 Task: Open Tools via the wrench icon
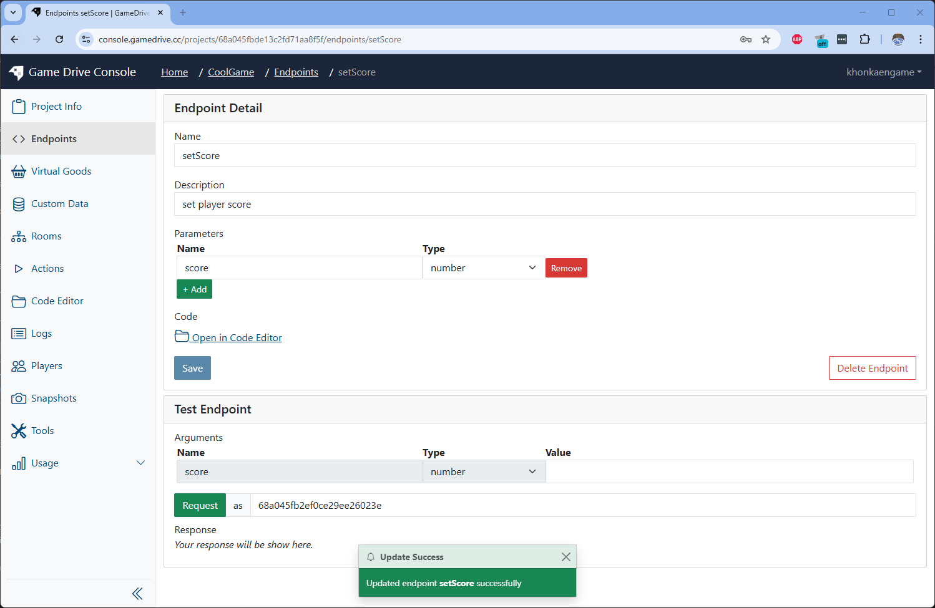click(19, 430)
